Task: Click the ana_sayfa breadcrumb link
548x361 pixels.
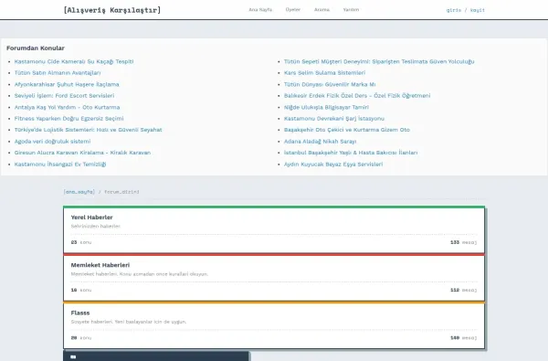Action: (x=79, y=192)
